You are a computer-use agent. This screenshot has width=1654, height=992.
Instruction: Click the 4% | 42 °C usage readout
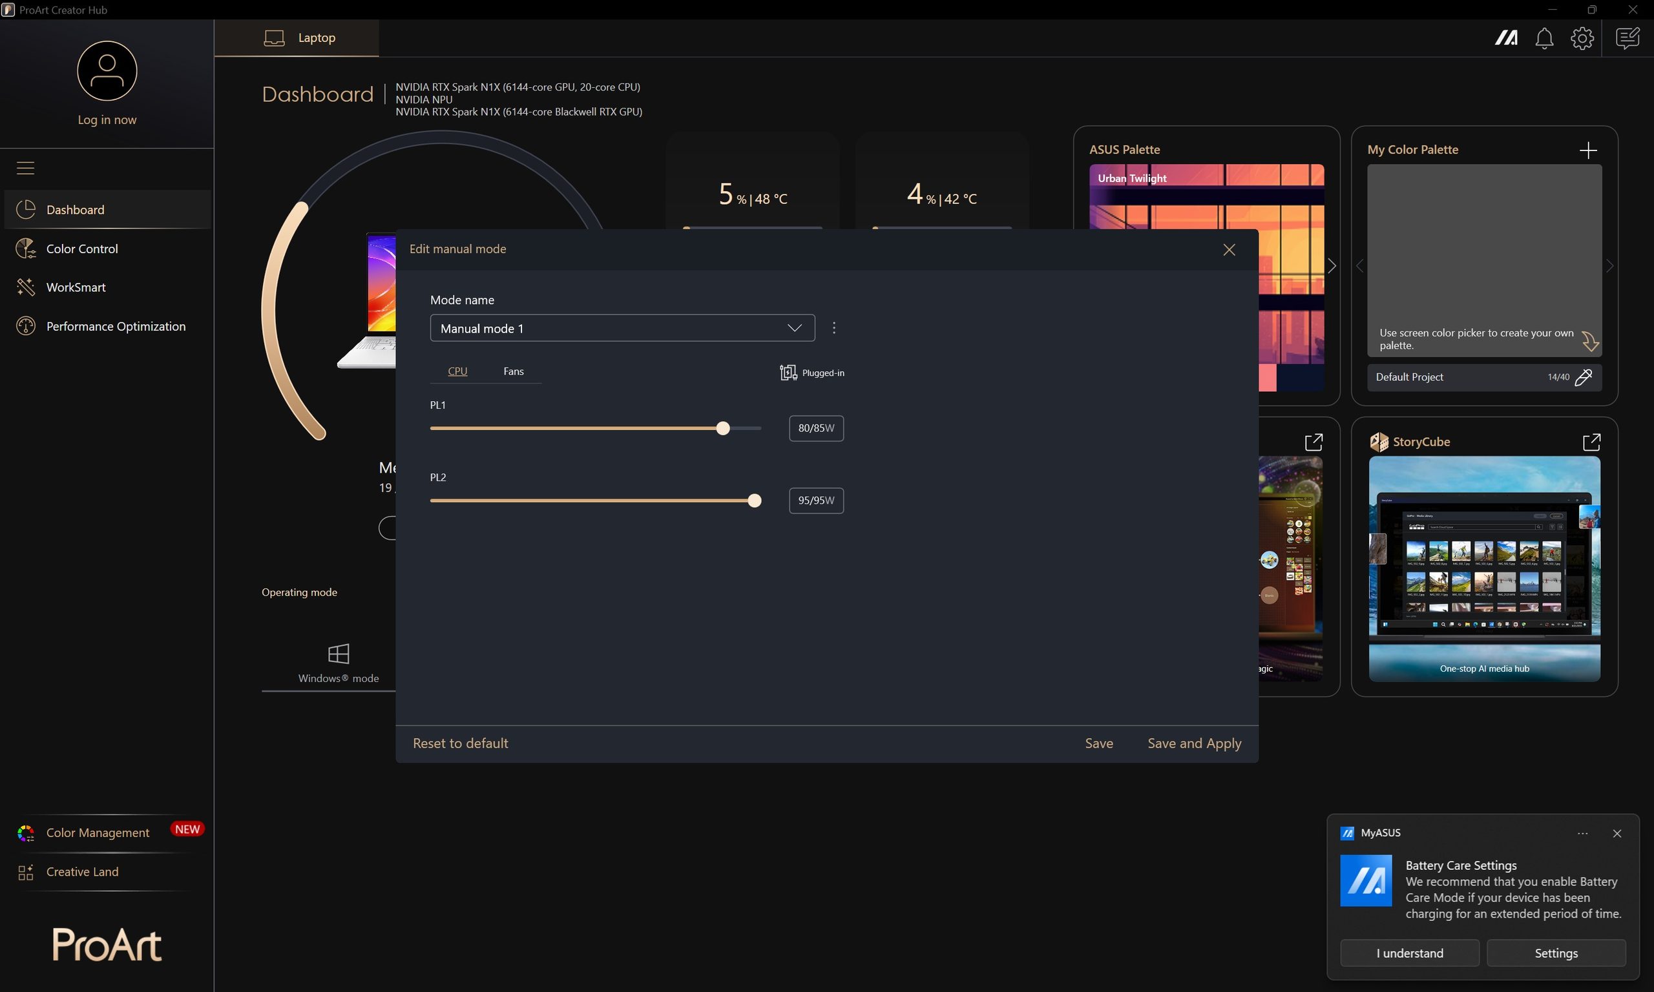[941, 194]
